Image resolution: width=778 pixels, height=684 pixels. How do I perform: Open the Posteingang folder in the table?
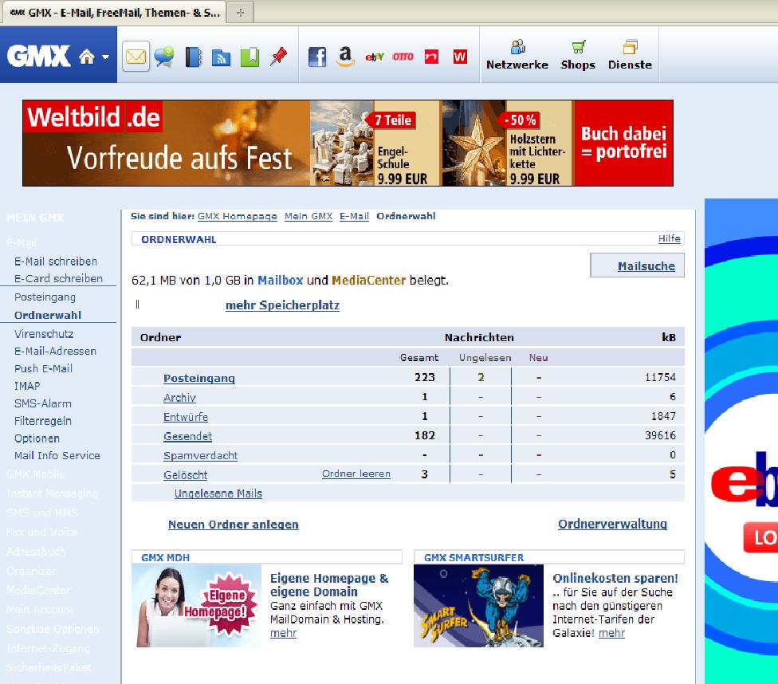point(199,378)
